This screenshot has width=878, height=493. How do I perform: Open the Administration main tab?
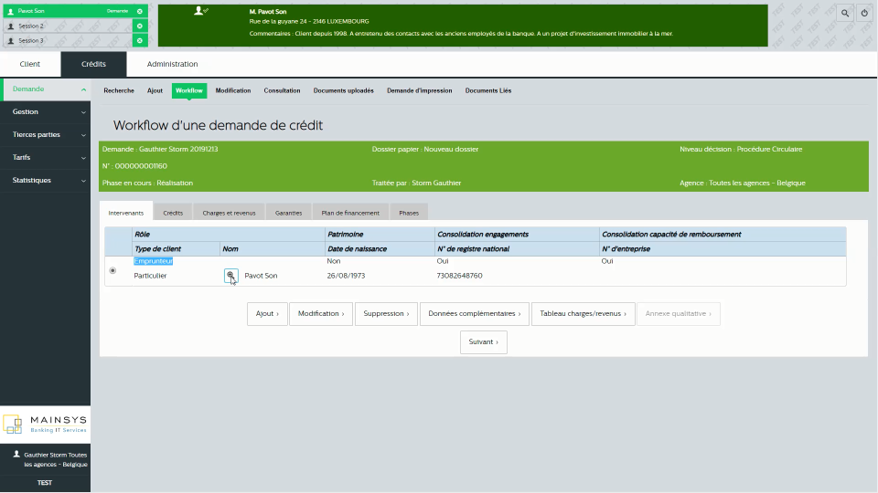[x=172, y=64]
